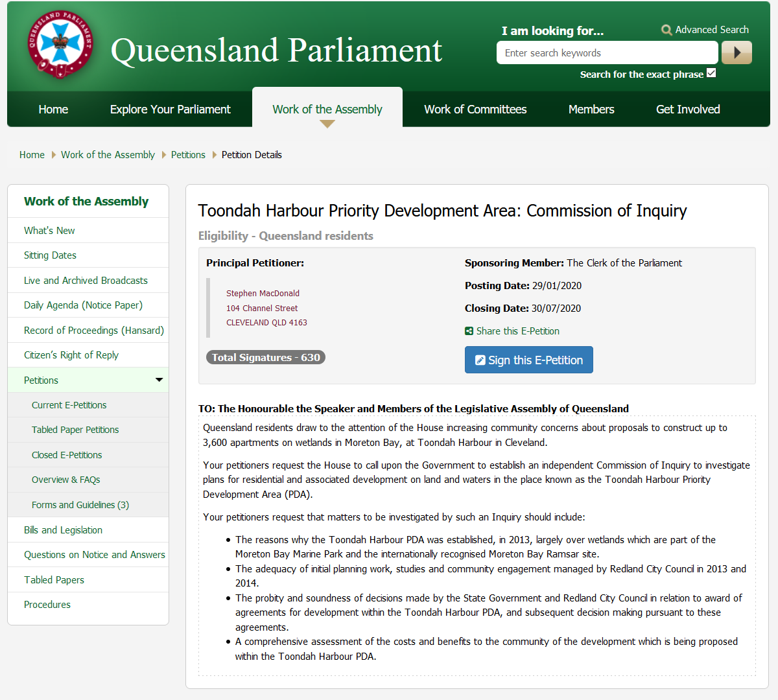Select Petitions in the sidebar
Screen dimensions: 778x700
point(88,380)
